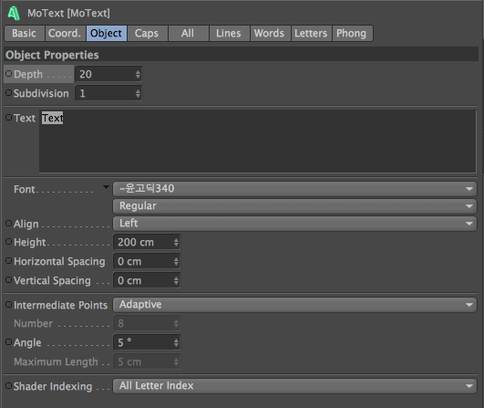Image resolution: width=484 pixels, height=408 pixels.
Task: Open the Align dropdown set to Left
Action: [294, 223]
